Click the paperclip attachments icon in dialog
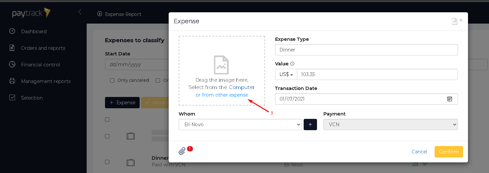The width and height of the screenshot is (489, 173). 182,151
